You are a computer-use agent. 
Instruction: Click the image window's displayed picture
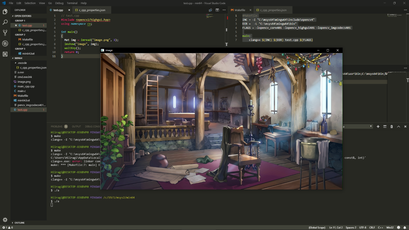(221, 121)
